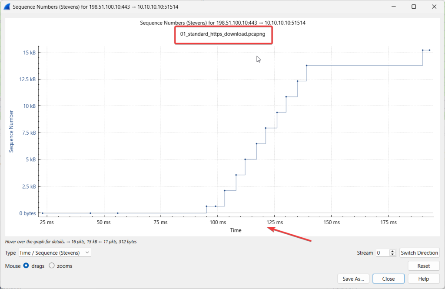The width and height of the screenshot is (445, 289).
Task: Click the 01_standard_https_download.pcapng graph title
Action: tap(222, 34)
